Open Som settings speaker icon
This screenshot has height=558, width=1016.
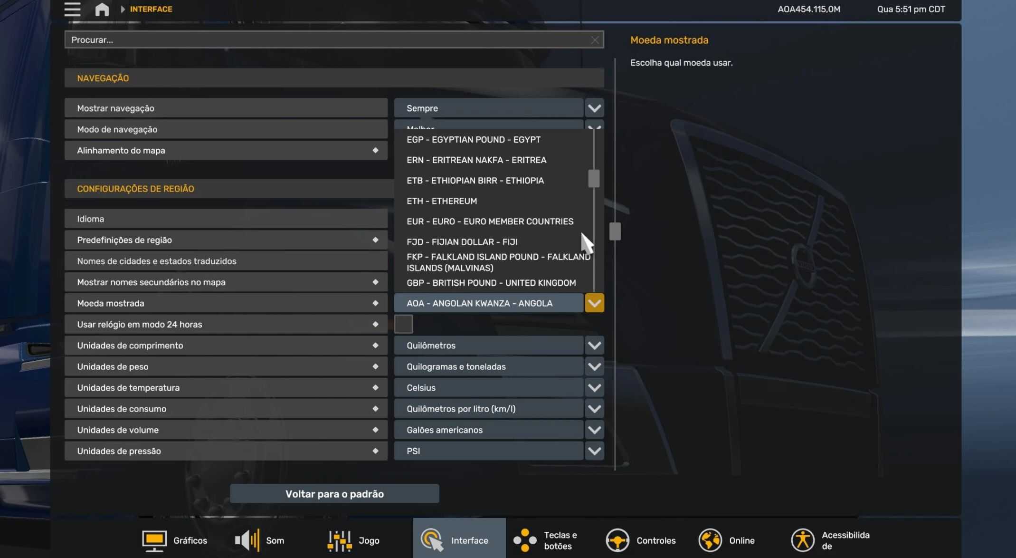(247, 540)
